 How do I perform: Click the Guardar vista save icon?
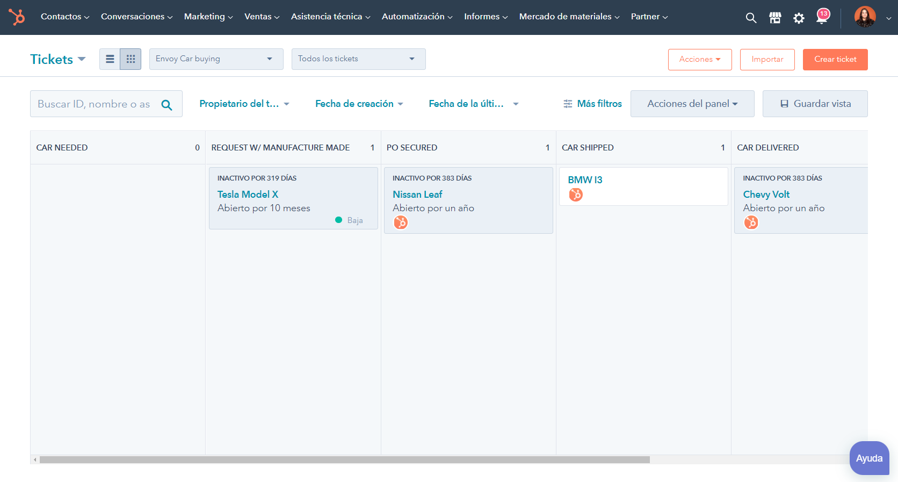pyautogui.click(x=784, y=104)
